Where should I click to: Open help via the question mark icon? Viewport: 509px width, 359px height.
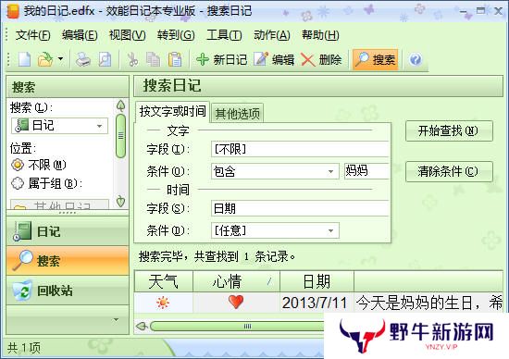click(416, 60)
